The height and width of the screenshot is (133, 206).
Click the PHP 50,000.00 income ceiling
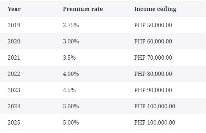click(x=153, y=25)
